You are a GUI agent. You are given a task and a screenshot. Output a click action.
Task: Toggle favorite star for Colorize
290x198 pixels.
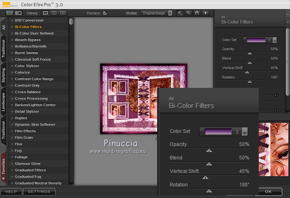coord(12,73)
